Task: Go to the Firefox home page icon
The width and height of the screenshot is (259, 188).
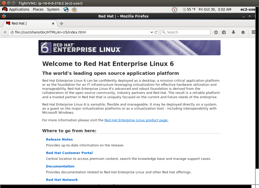Action: point(243,32)
